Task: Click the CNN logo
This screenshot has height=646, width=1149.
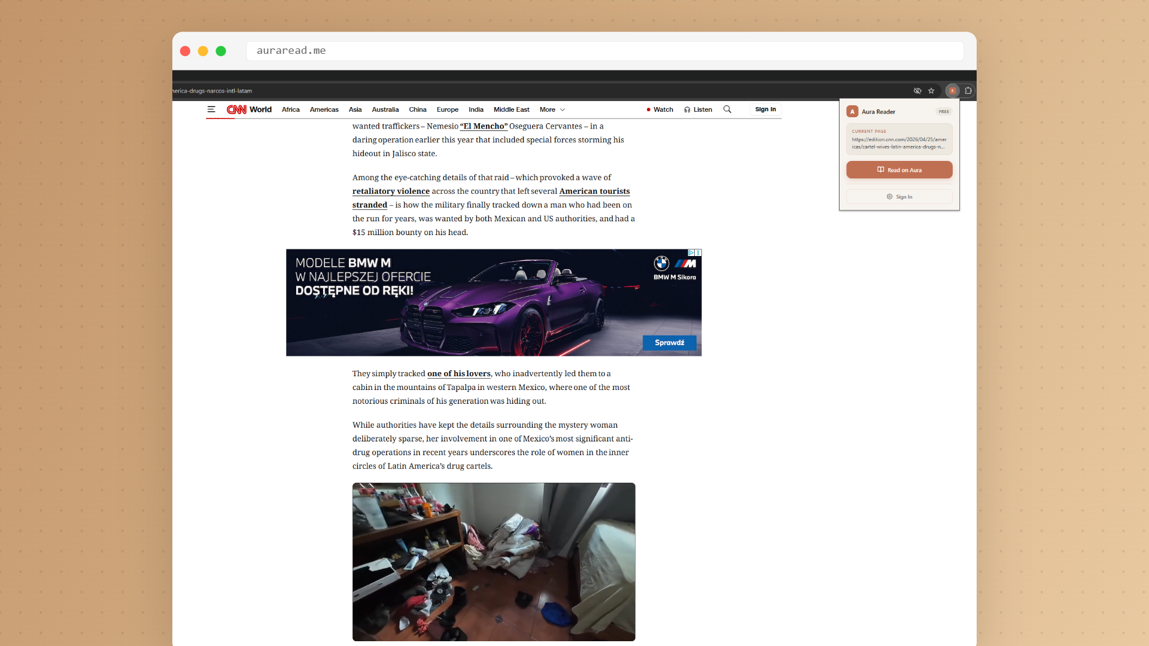Action: click(236, 109)
